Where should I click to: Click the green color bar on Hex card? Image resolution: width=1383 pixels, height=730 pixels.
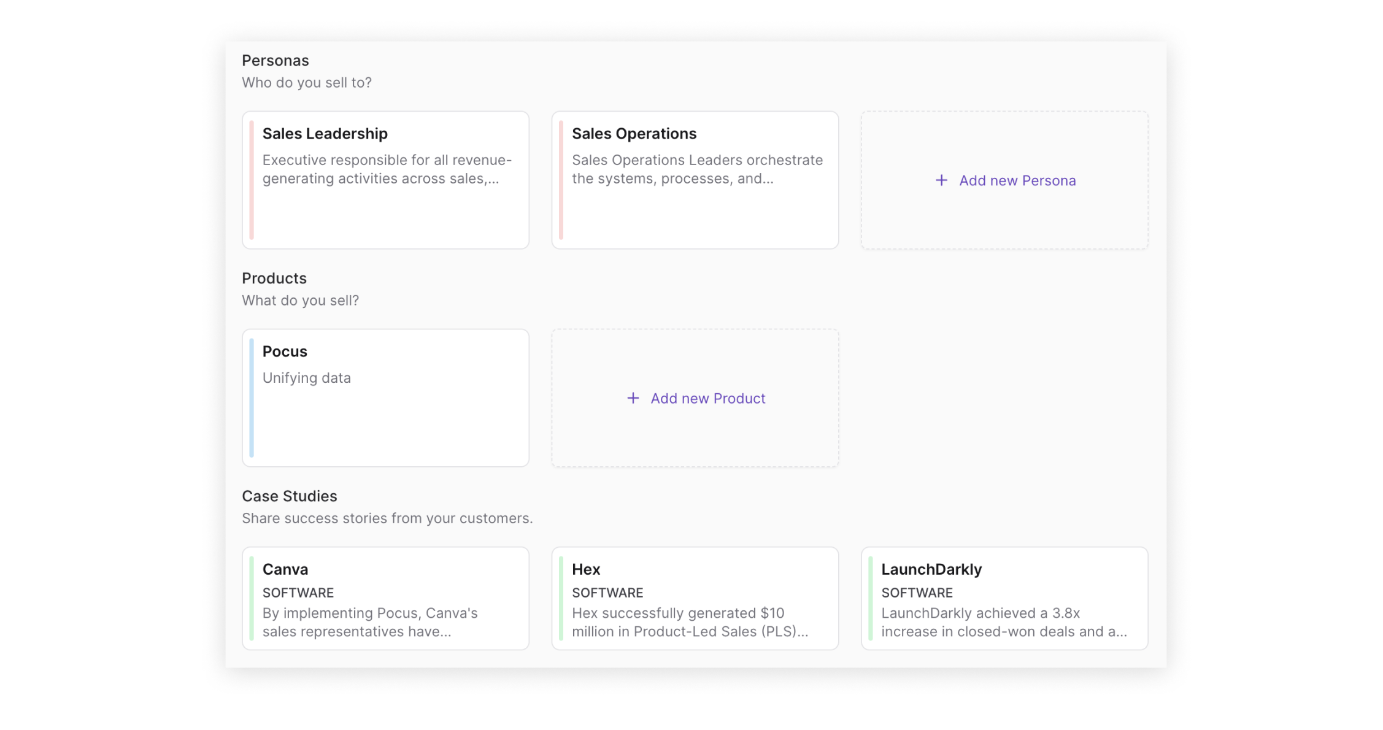pyautogui.click(x=561, y=598)
